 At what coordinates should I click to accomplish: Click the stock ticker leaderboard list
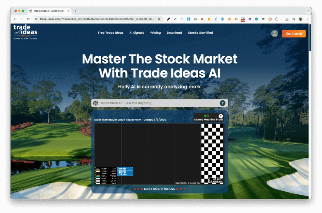(106, 176)
